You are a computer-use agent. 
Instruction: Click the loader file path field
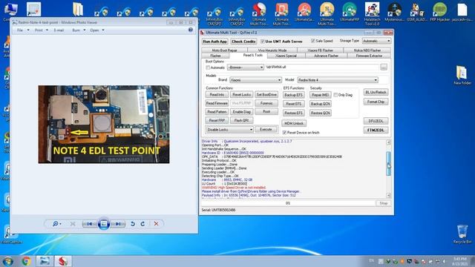pos(322,67)
